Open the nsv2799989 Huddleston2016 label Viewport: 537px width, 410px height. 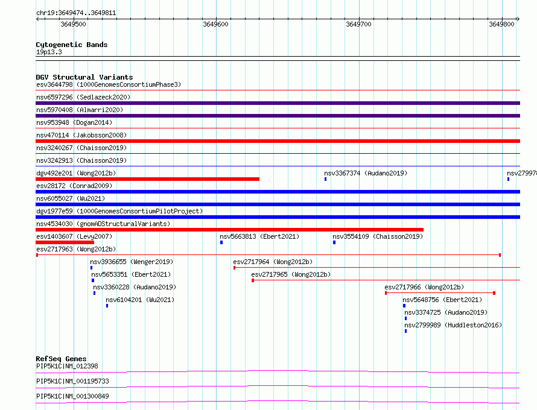click(453, 325)
